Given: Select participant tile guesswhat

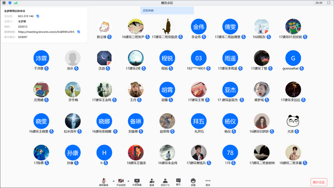Looking at the screenshot, I should 293,58.
